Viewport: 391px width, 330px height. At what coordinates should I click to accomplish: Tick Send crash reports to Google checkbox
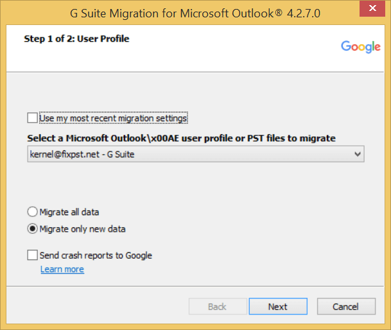[32, 255]
